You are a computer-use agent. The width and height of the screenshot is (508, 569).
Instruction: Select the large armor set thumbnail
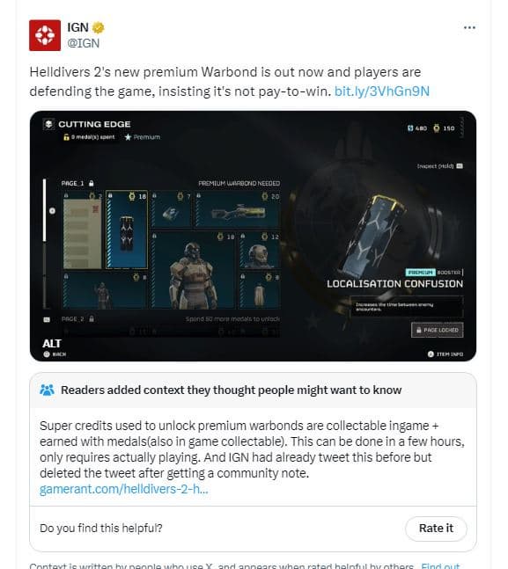[193, 270]
